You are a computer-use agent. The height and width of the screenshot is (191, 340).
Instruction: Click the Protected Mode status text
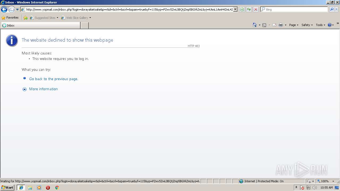point(264,181)
